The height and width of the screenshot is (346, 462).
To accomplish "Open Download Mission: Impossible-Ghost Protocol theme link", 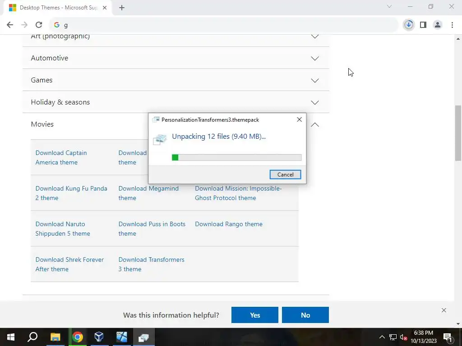I will tap(238, 193).
